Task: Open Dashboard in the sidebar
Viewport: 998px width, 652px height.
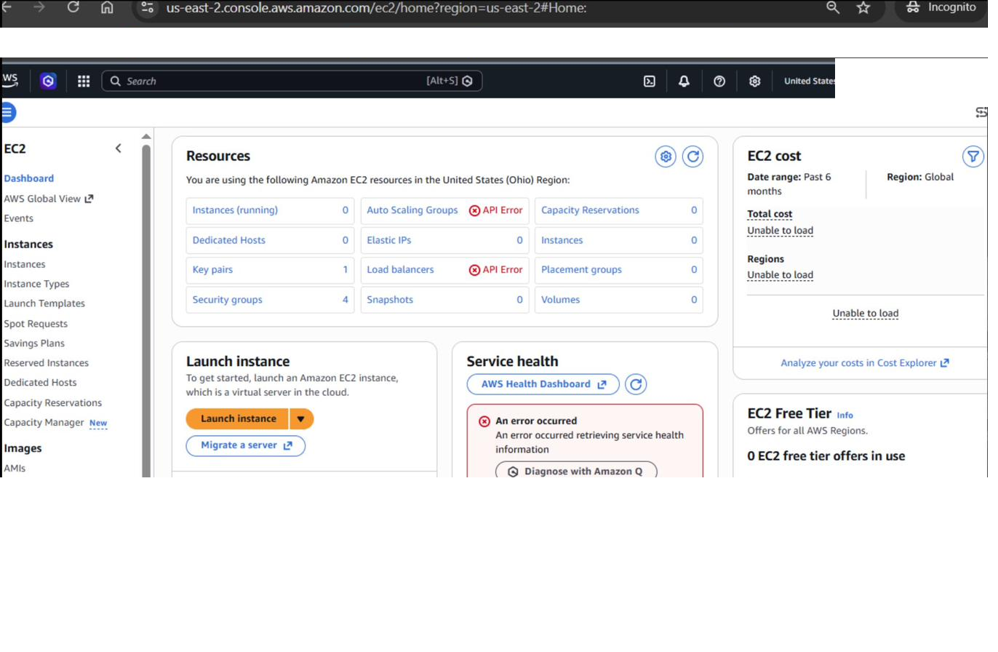Action: [29, 178]
